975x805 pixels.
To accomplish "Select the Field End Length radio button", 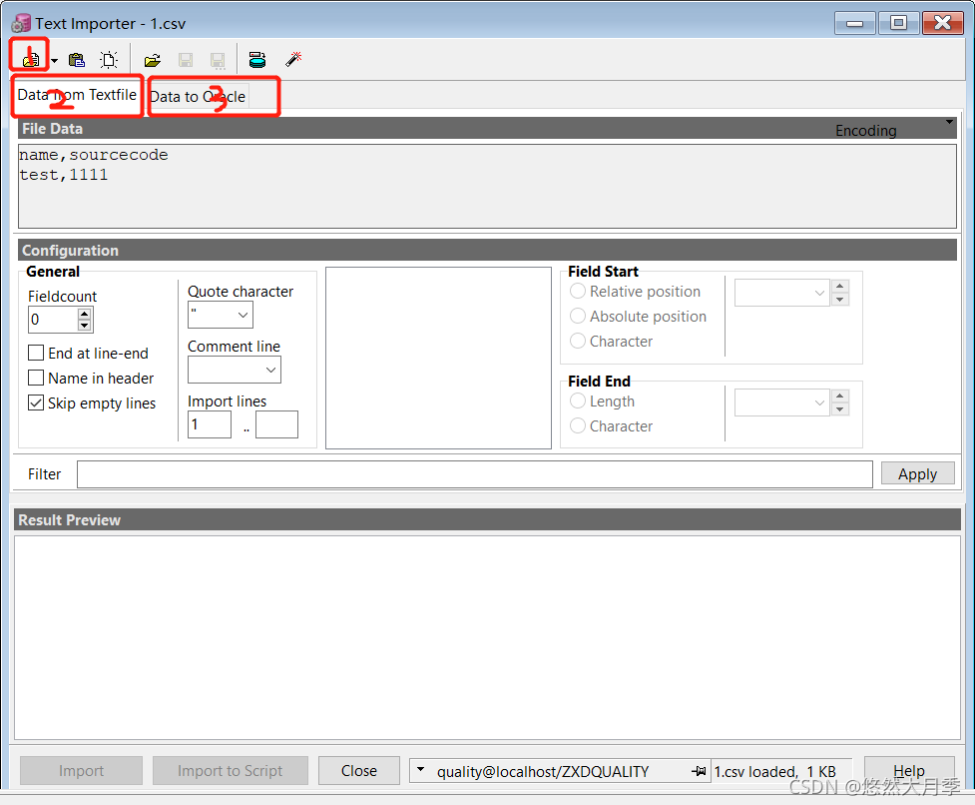I will pyautogui.click(x=578, y=402).
